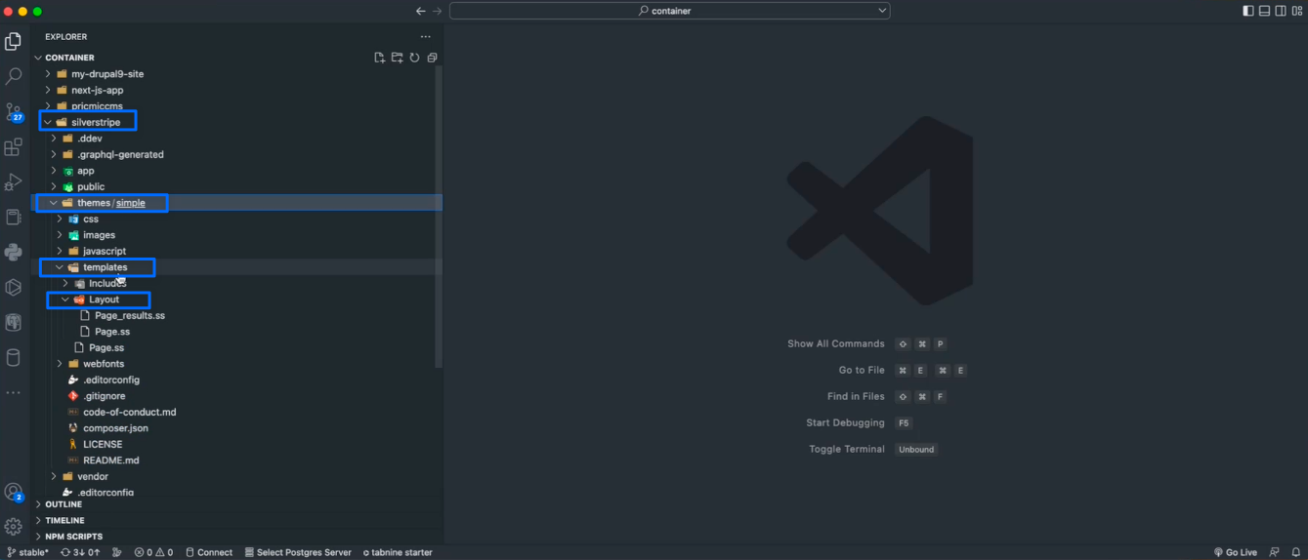Viewport: 1308px width, 560px height.
Task: Expand the next-js-app folder
Action: [x=48, y=90]
